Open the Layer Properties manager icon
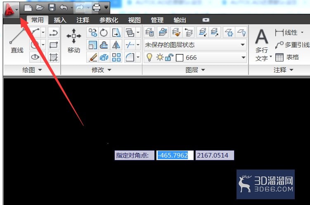310x205 pixels. (149, 32)
